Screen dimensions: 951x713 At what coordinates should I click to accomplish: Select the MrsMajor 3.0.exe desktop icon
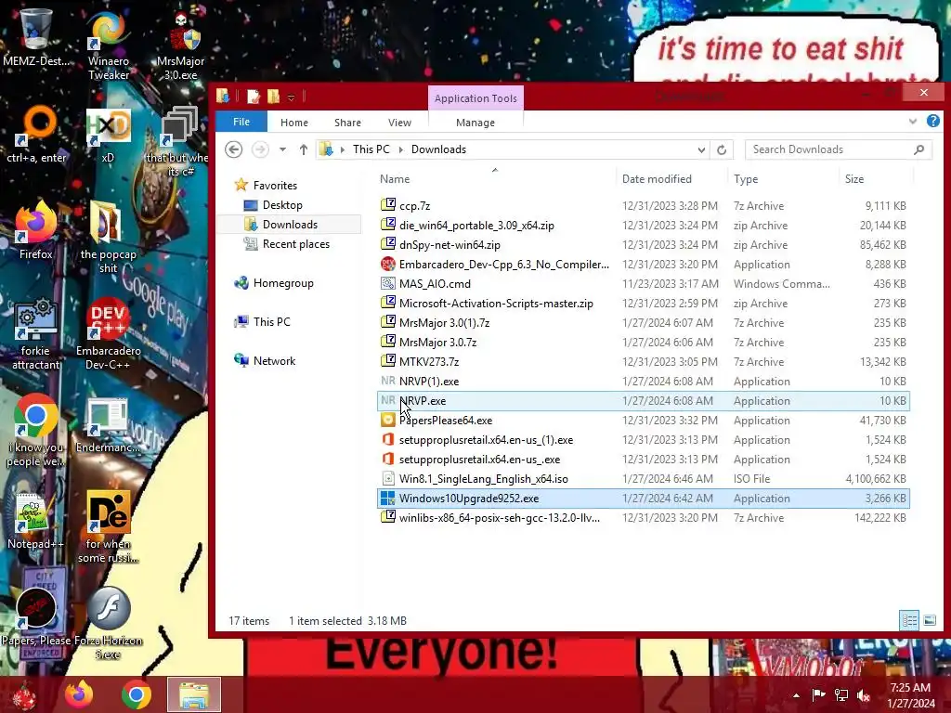181,45
